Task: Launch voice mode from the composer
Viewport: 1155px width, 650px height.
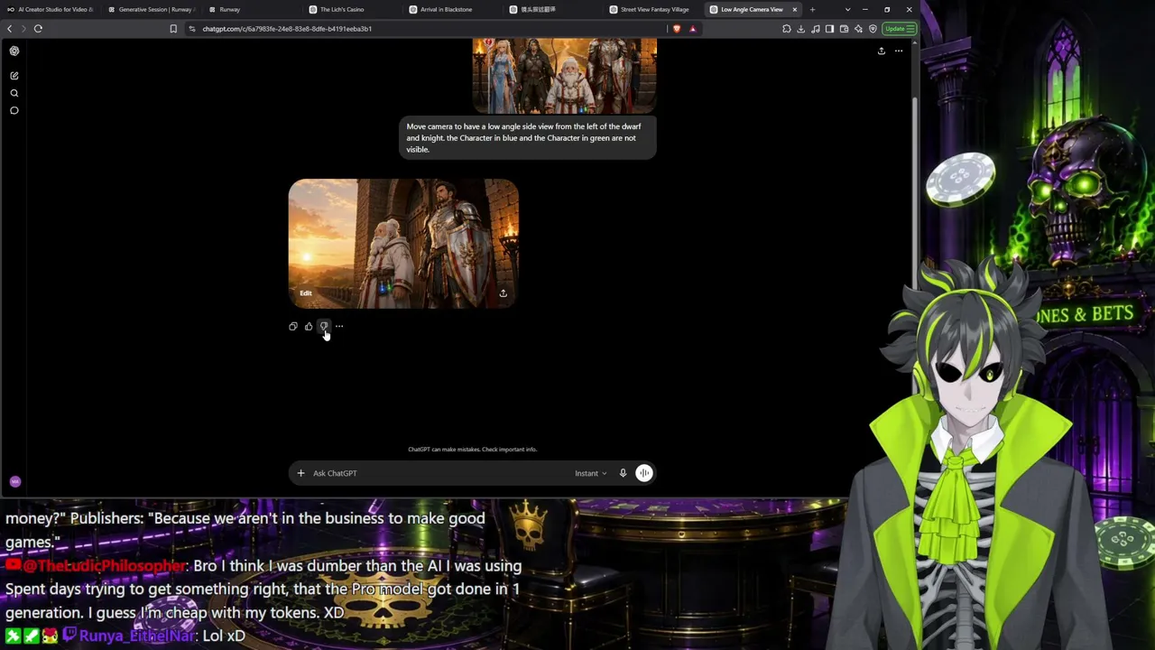Action: tap(644, 473)
